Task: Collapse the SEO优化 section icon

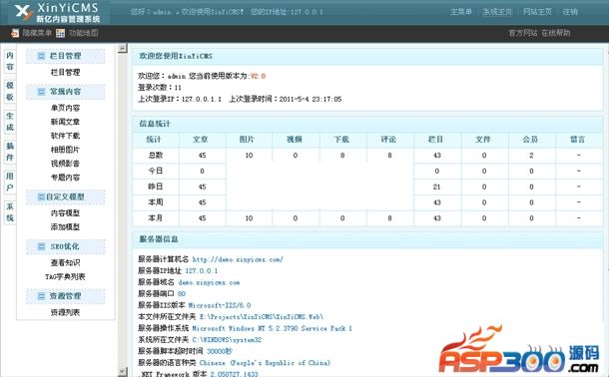Action: point(41,246)
